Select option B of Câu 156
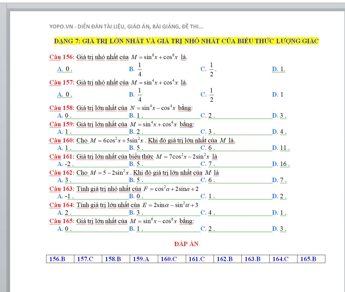The image size is (345, 292). [x=135, y=69]
